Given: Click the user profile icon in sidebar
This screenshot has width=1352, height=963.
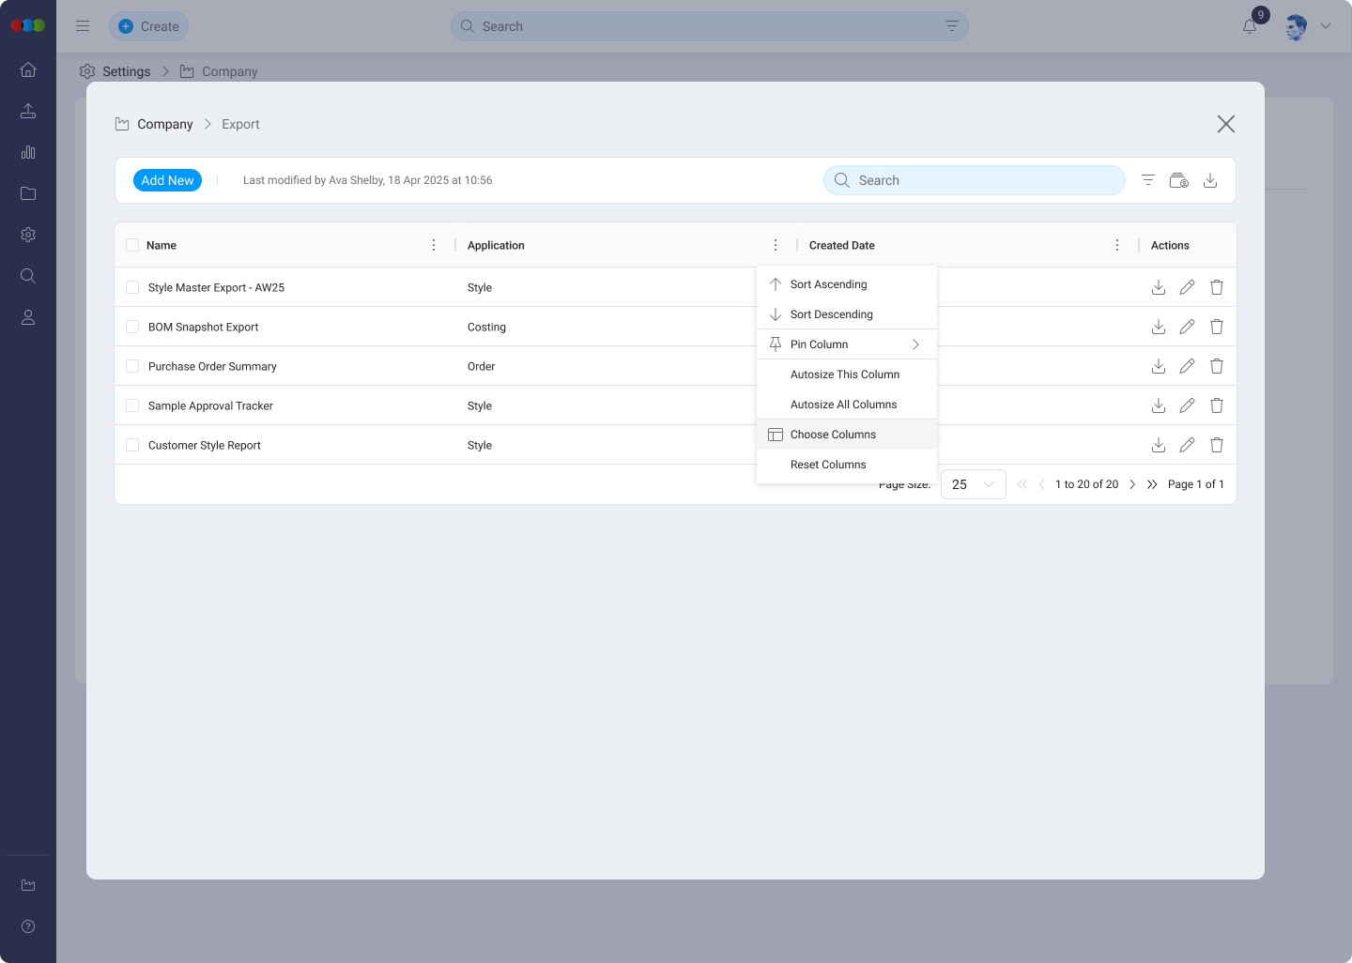Looking at the screenshot, I should point(28,317).
